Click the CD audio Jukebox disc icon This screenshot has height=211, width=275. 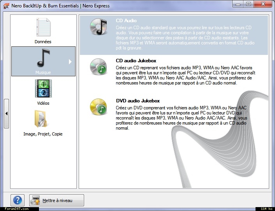(99, 67)
